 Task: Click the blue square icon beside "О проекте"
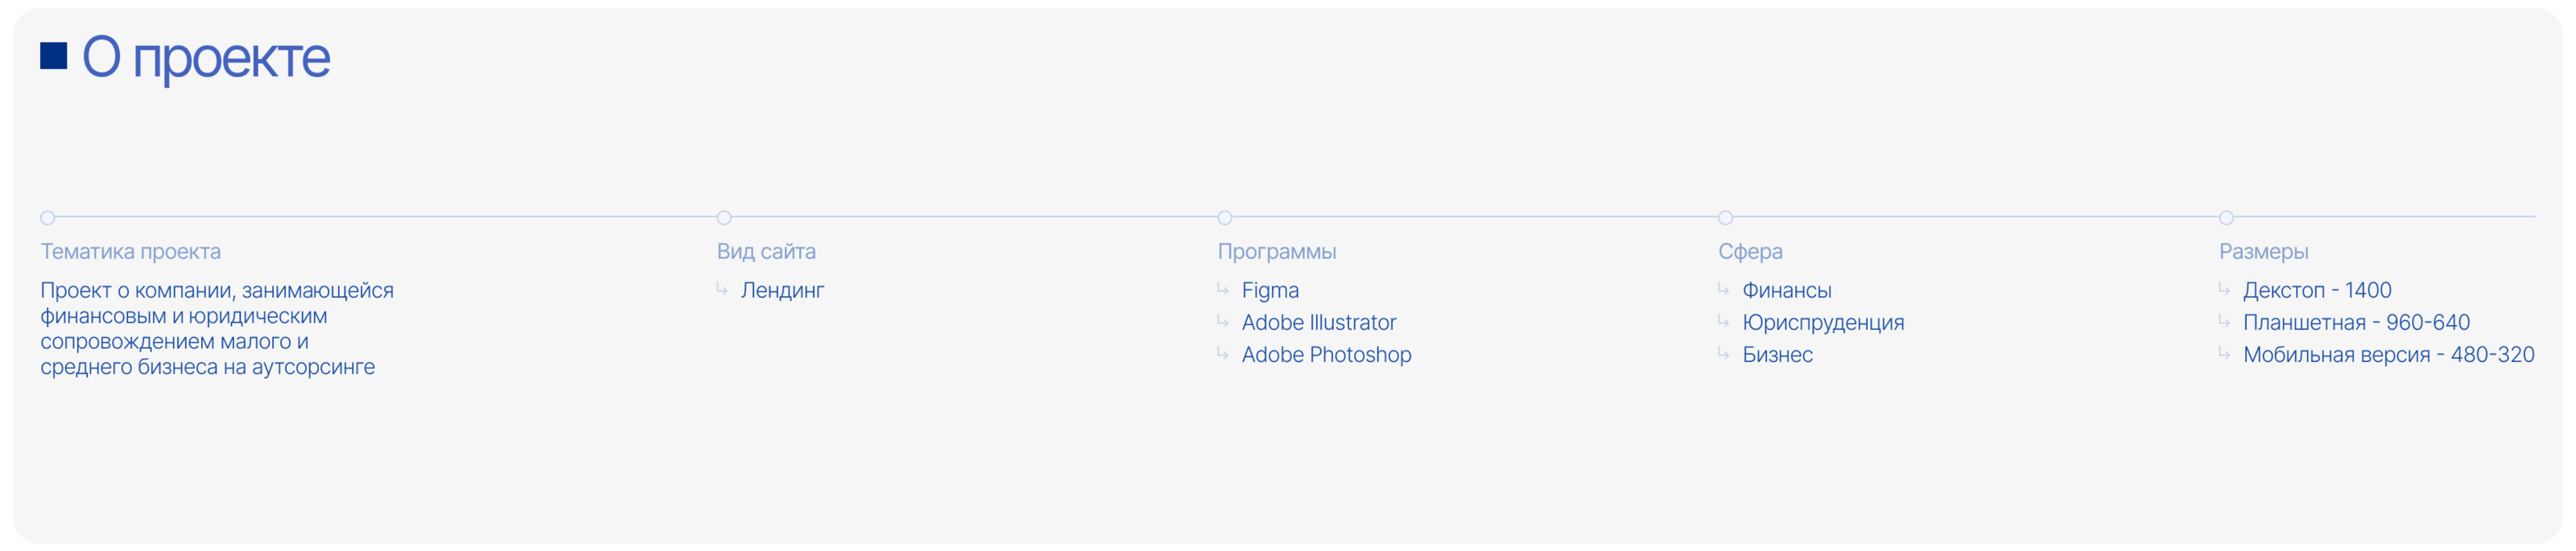pyautogui.click(x=53, y=56)
